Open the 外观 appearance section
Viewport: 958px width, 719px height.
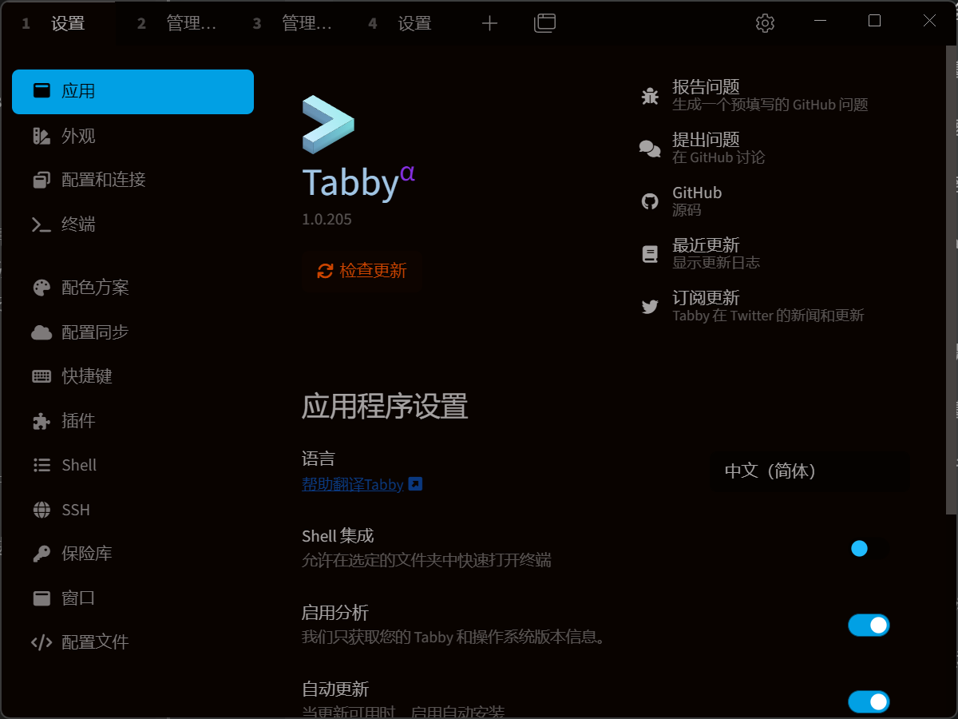pyautogui.click(x=133, y=136)
